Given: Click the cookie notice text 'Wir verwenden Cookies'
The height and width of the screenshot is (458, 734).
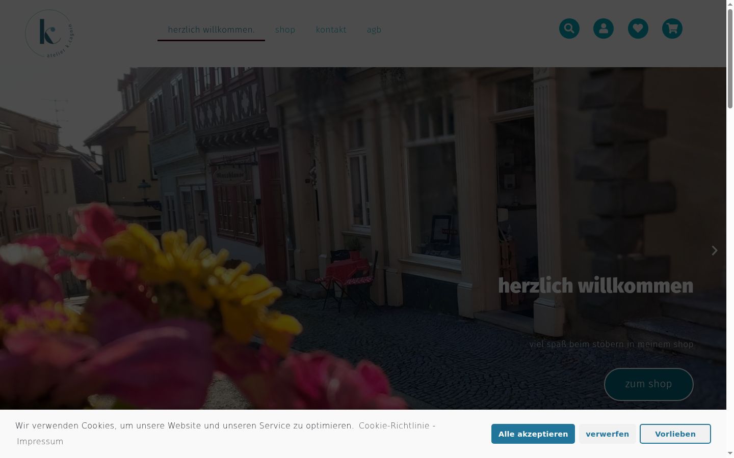Looking at the screenshot, I should (185, 425).
